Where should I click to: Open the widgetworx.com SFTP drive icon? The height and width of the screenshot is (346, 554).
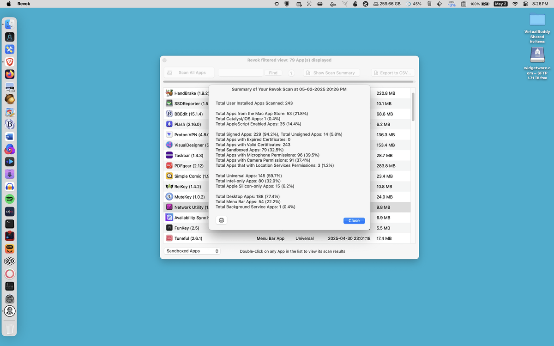coord(537,55)
